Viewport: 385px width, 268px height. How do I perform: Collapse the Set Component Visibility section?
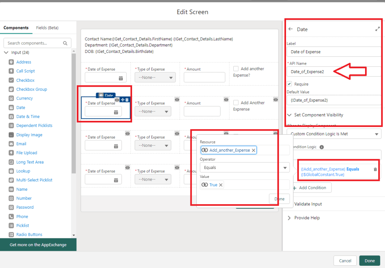289,115
